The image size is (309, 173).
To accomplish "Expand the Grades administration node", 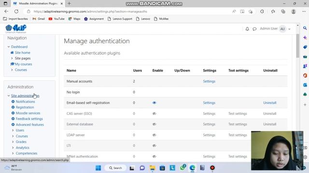I will (13, 142).
